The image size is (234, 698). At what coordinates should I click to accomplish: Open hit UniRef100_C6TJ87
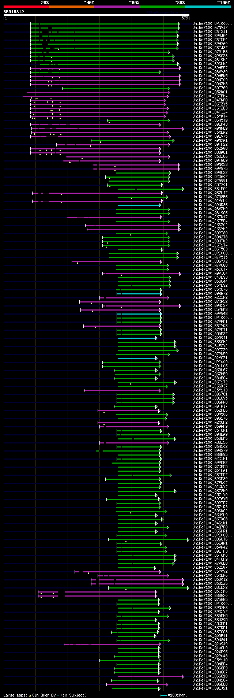pos(210,48)
